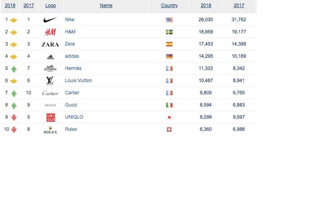This screenshot has height=211, width=317.
Task: Click the Rolex crown logo
Action: click(50, 130)
